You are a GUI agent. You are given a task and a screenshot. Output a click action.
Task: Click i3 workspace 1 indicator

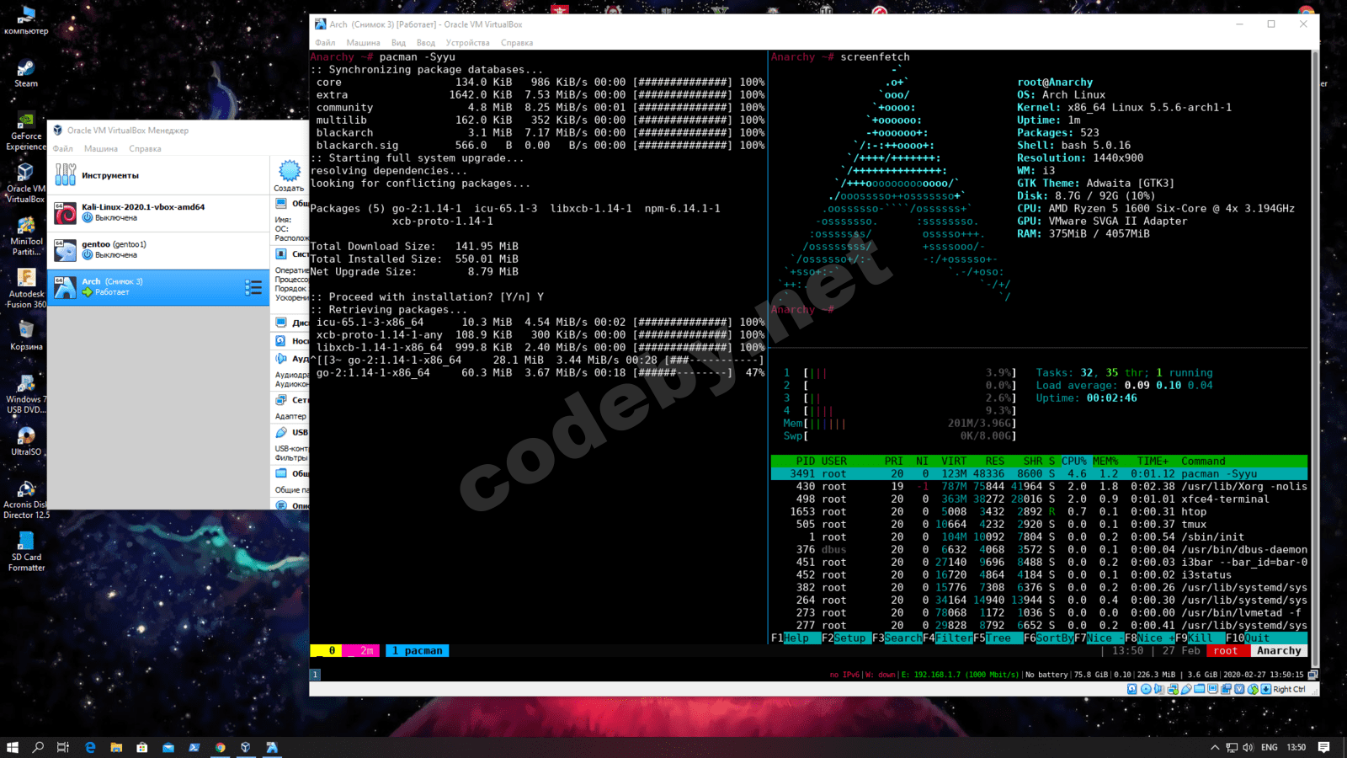(x=315, y=675)
